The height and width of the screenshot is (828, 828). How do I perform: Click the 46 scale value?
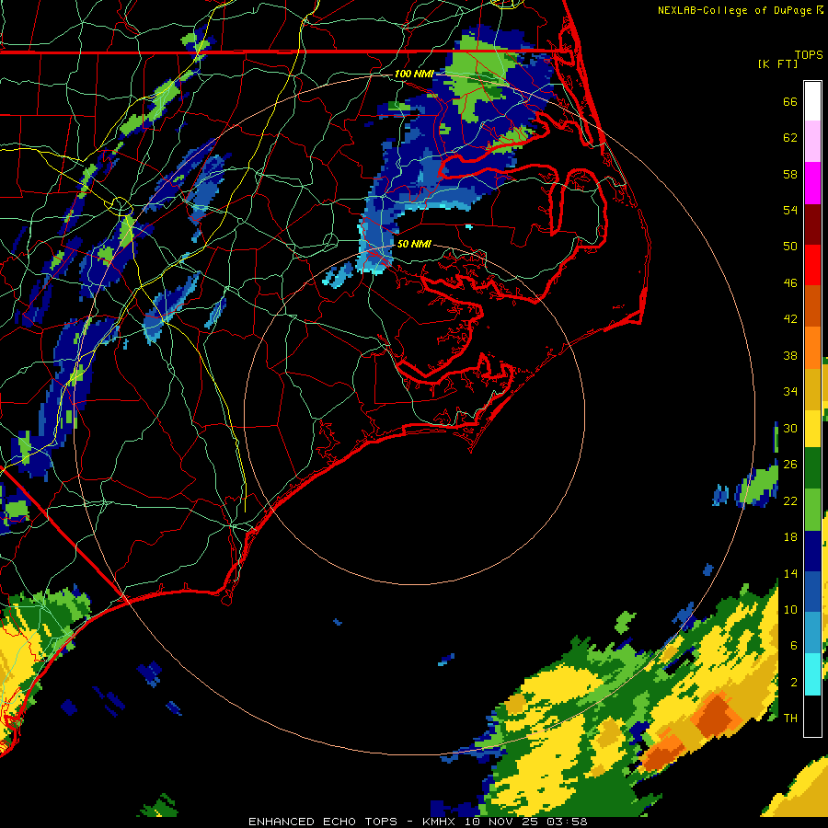click(790, 282)
